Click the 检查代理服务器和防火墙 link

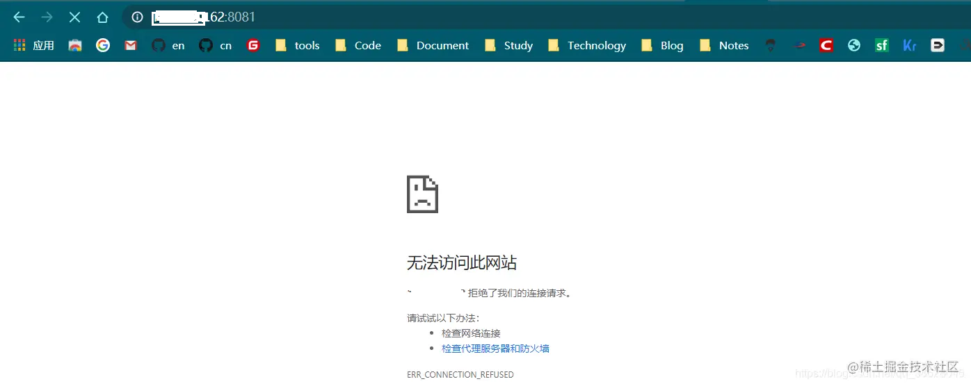495,349
